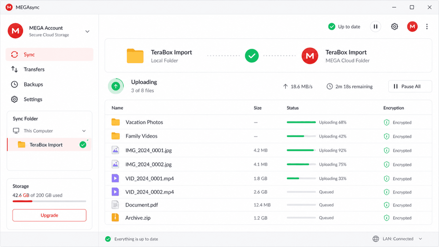Click the TeraBox Import synced checkmark badge
This screenshot has height=247, width=439.
[83, 145]
